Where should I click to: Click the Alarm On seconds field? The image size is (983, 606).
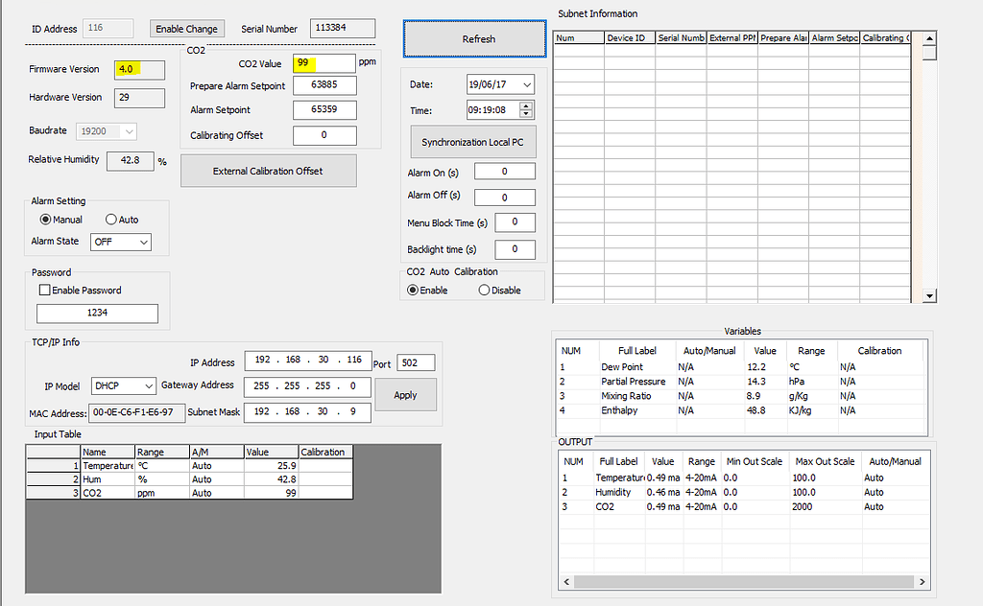pyautogui.click(x=504, y=171)
